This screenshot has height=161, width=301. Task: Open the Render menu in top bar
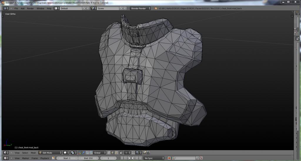click(30, 8)
